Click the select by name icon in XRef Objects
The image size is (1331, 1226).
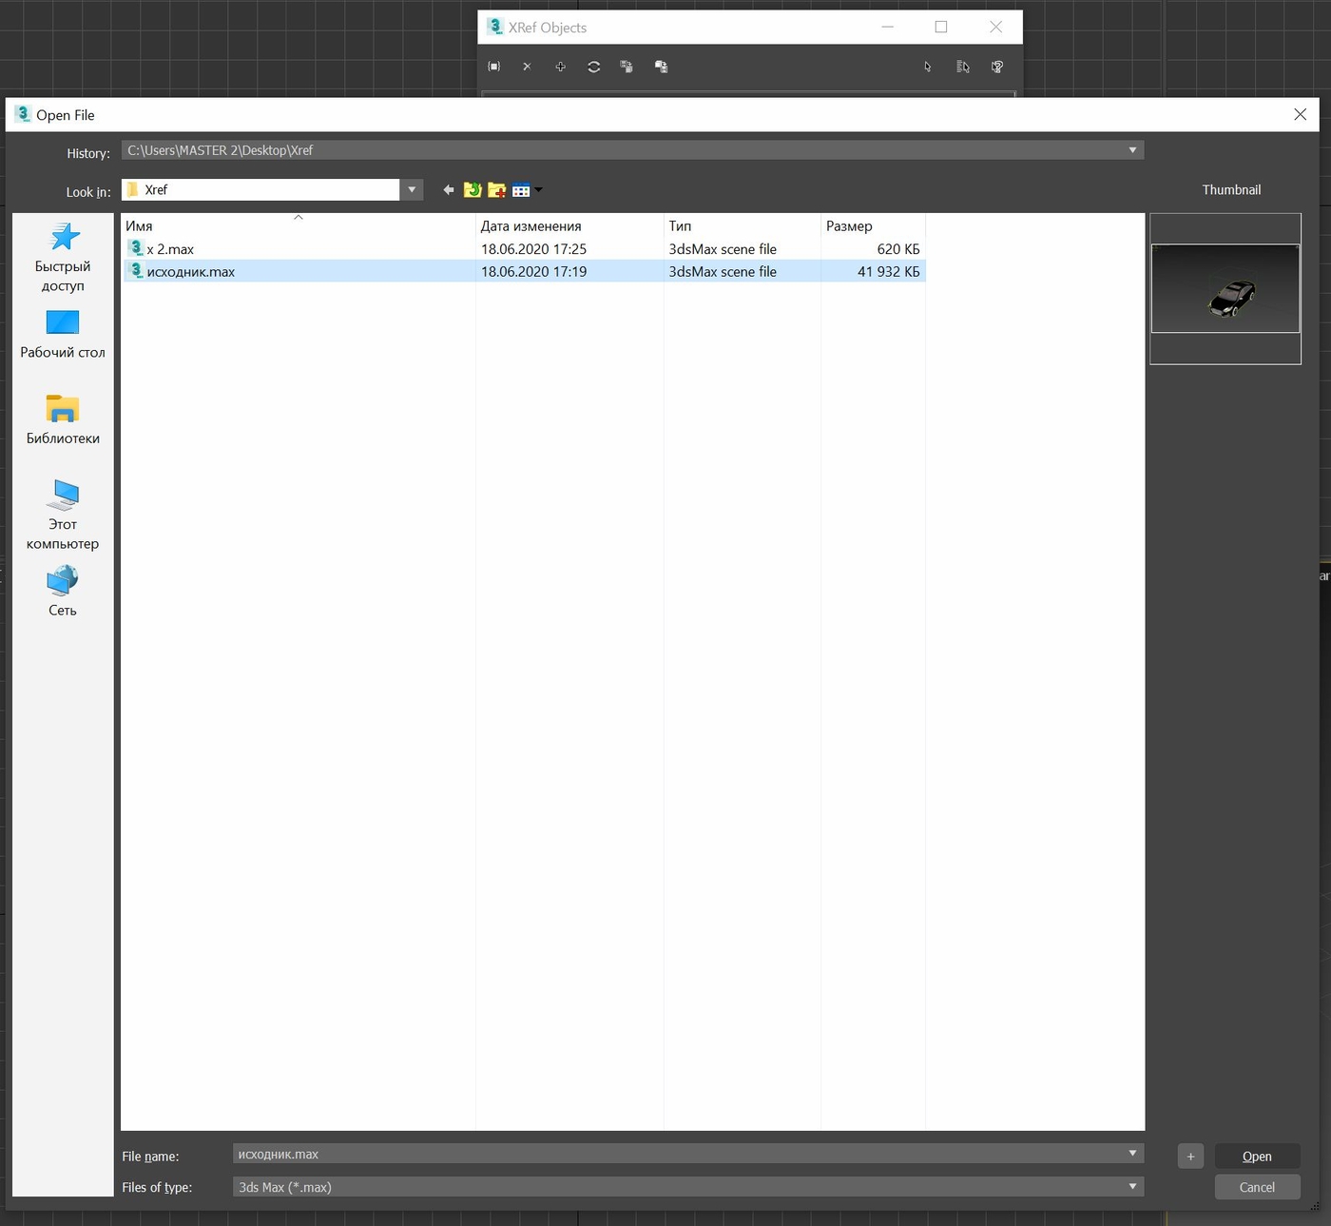[962, 67]
